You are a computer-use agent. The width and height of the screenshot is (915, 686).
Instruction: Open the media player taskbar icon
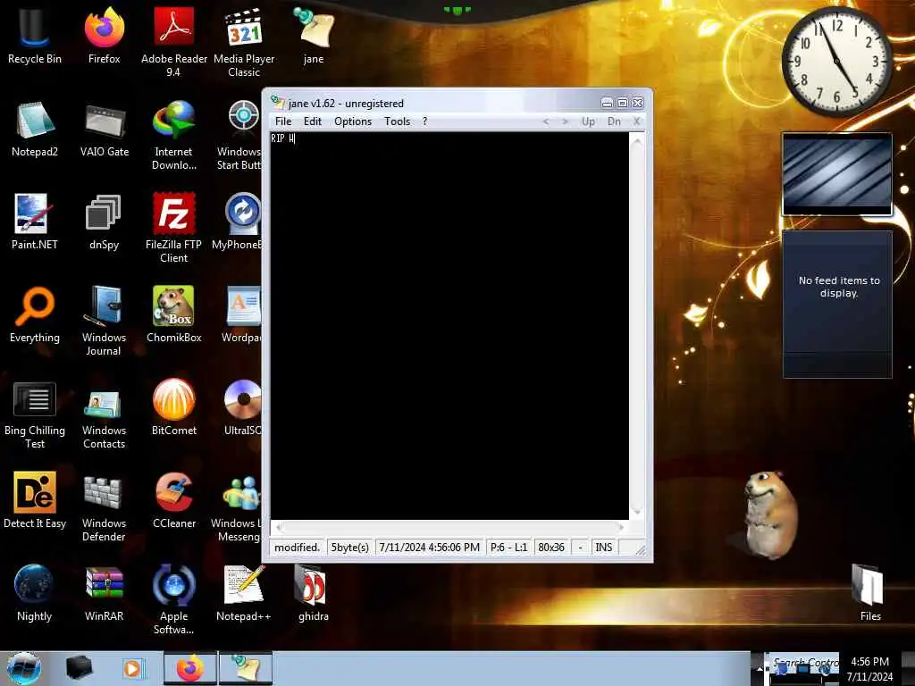pos(132,668)
